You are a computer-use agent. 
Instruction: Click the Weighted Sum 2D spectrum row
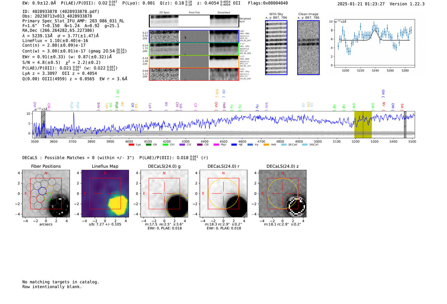pos(194,21)
